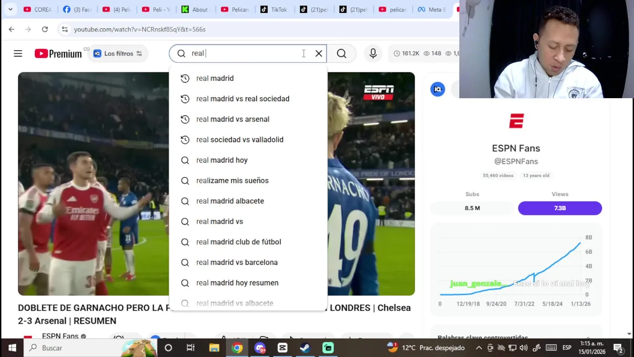Screen dimensions: 634x357
Task: Click the @ESPNFans handle
Action: point(516,162)
